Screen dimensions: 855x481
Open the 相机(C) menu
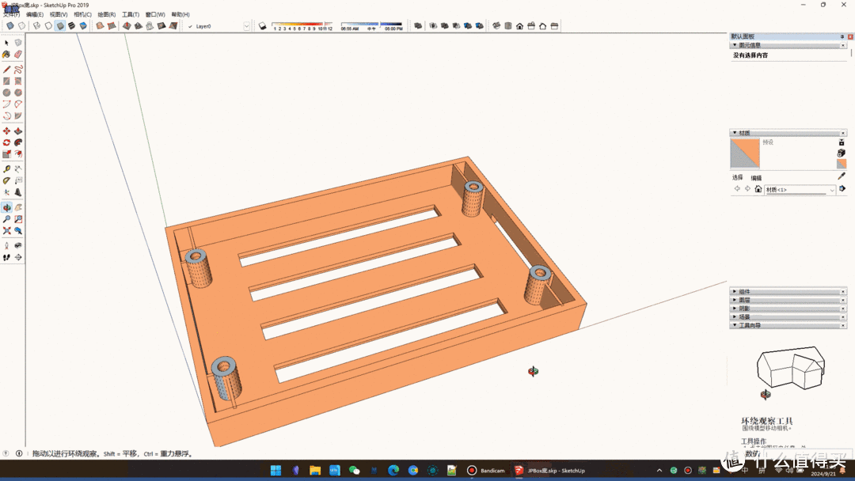point(82,14)
